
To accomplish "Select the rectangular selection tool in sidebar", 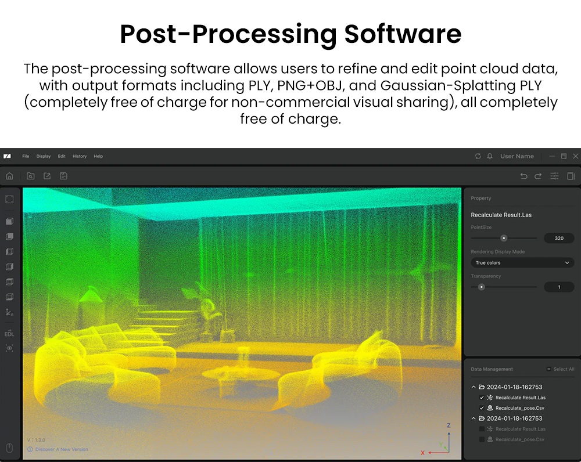I will pyautogui.click(x=9, y=199).
